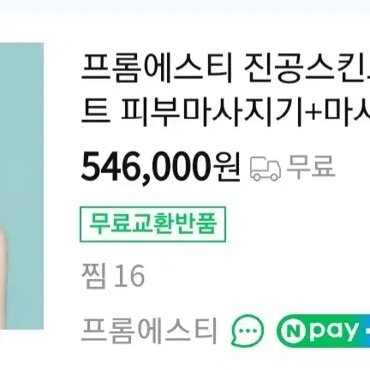Click the wishlist count 16
Screen dimensions: 370x370
(x=129, y=276)
